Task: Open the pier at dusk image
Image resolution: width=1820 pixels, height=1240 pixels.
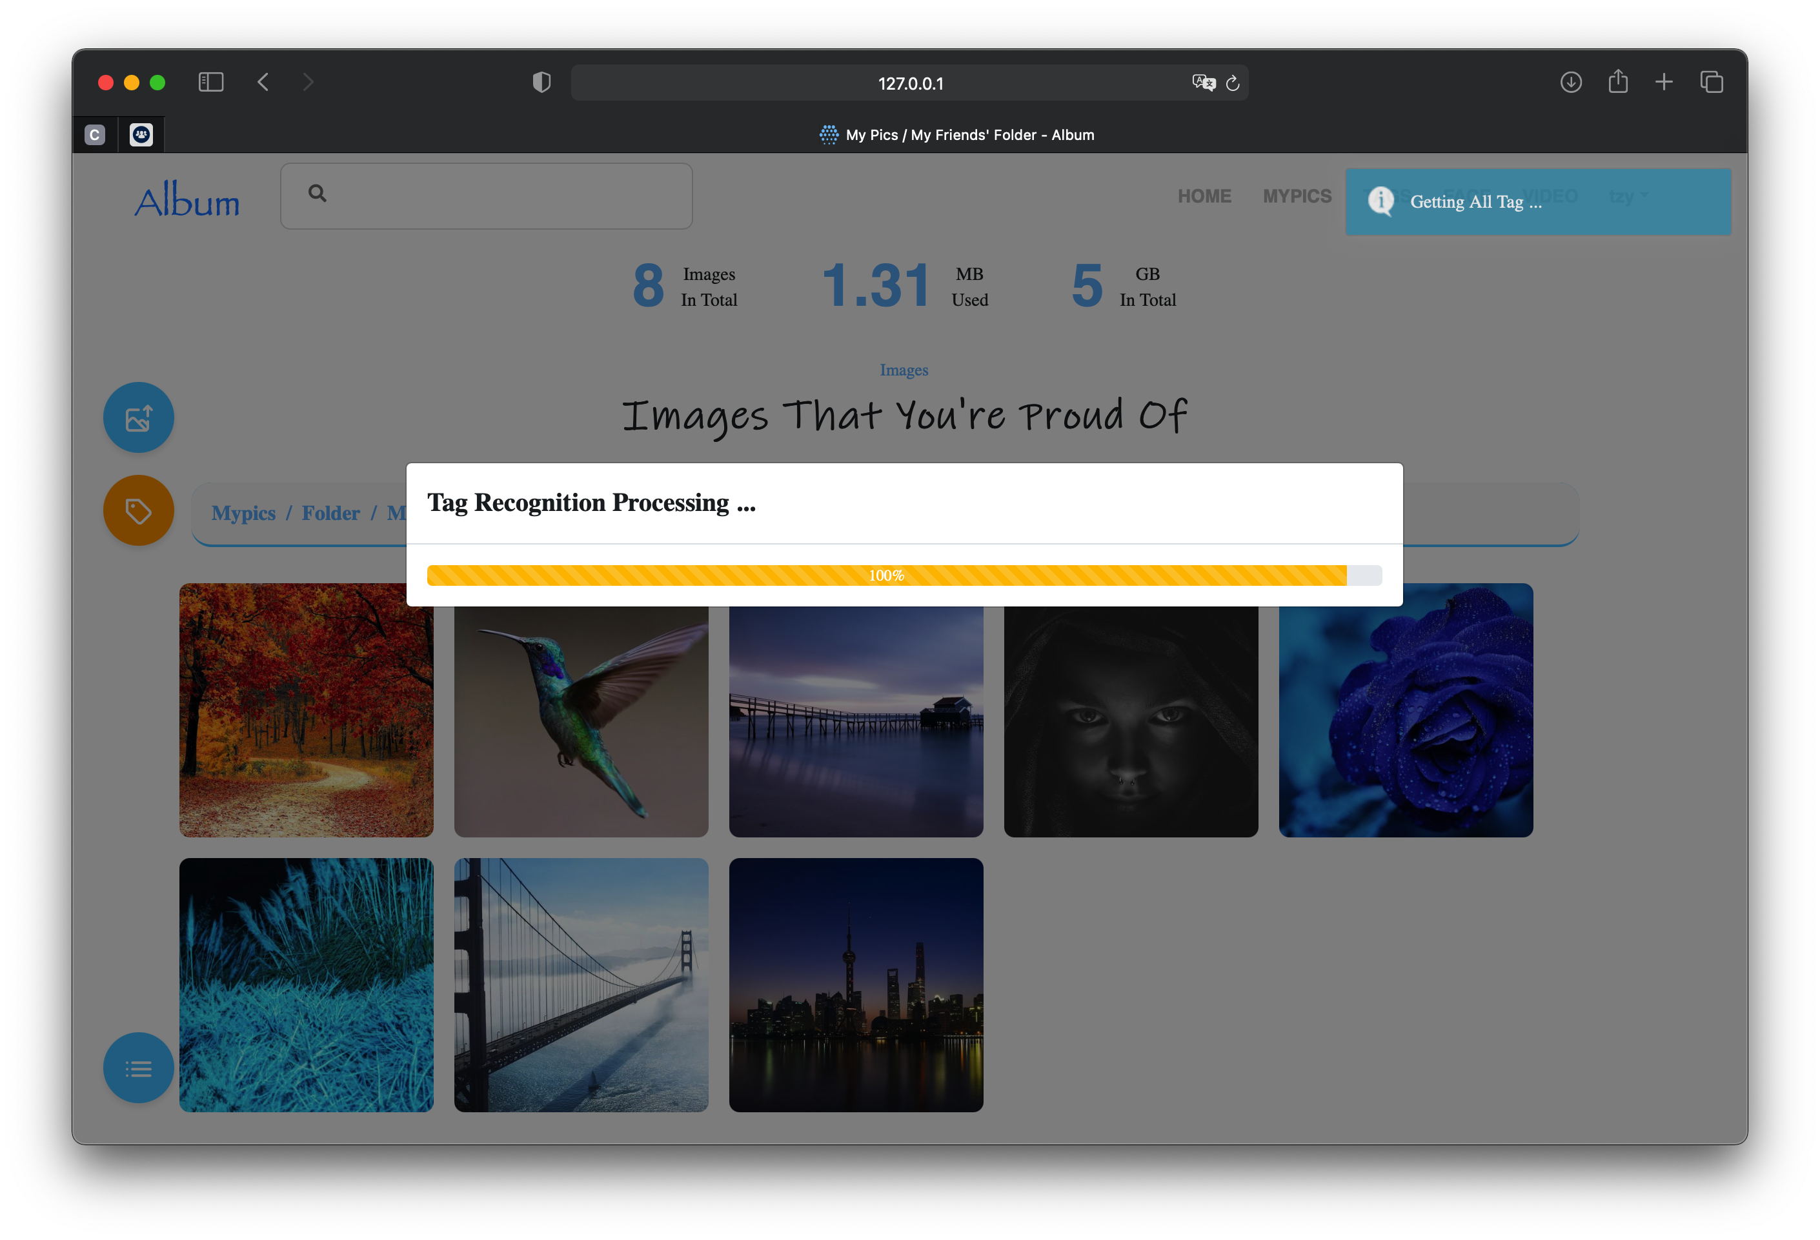Action: [856, 722]
